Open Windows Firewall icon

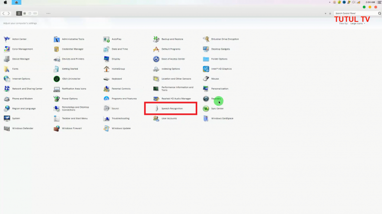(x=56, y=128)
